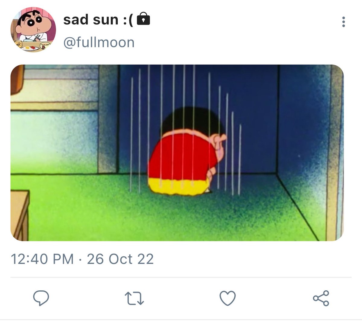The image size is (362, 325).
Task: Click the display name sad sun :(
Action: click(98, 20)
